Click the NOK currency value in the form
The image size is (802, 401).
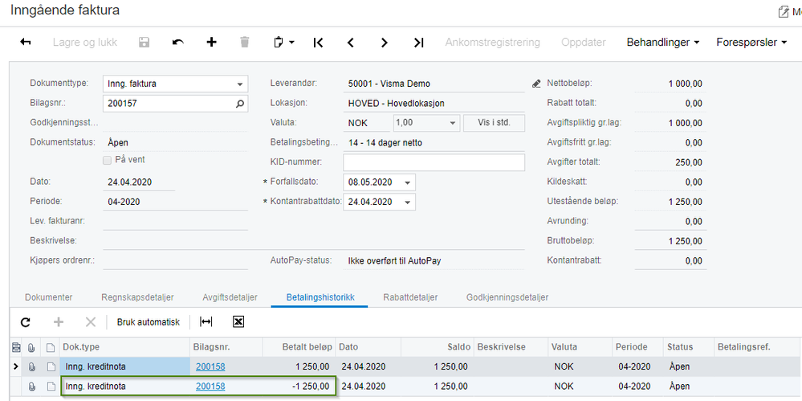(x=366, y=124)
